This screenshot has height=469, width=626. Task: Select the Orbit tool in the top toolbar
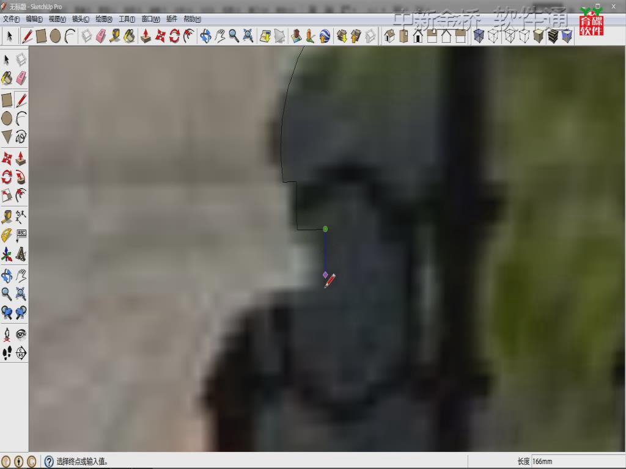[205, 36]
